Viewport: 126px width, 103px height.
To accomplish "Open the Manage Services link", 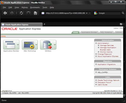I will (x=107, y=45).
